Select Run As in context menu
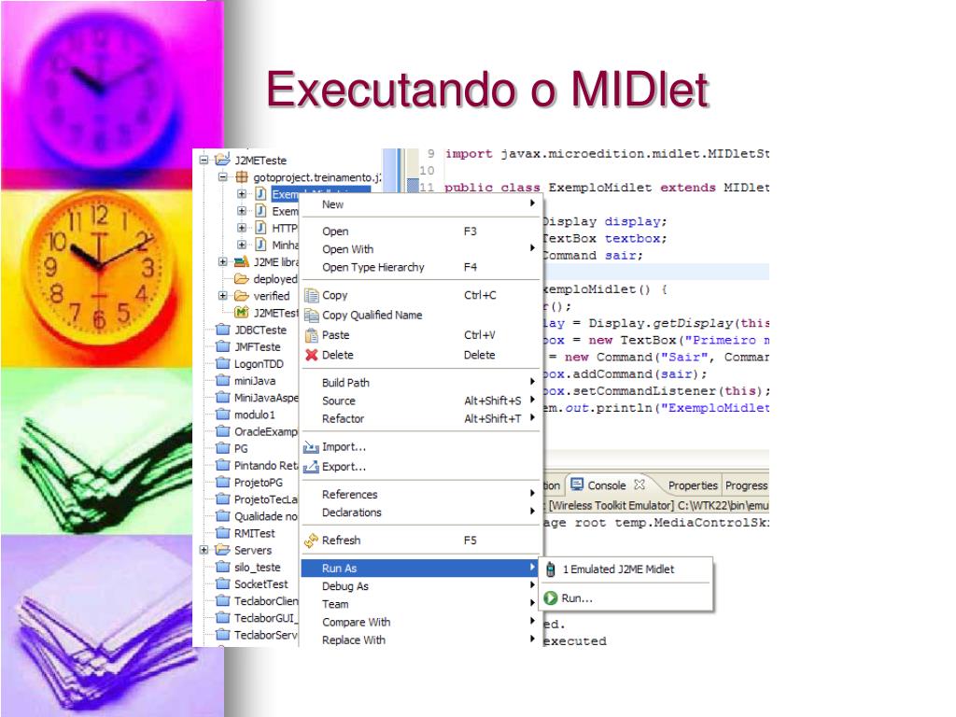The image size is (956, 717). (x=420, y=569)
